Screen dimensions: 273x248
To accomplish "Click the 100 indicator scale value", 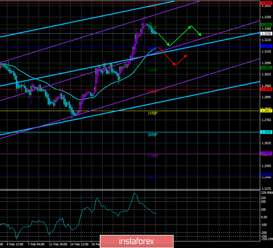I will tap(264, 209).
